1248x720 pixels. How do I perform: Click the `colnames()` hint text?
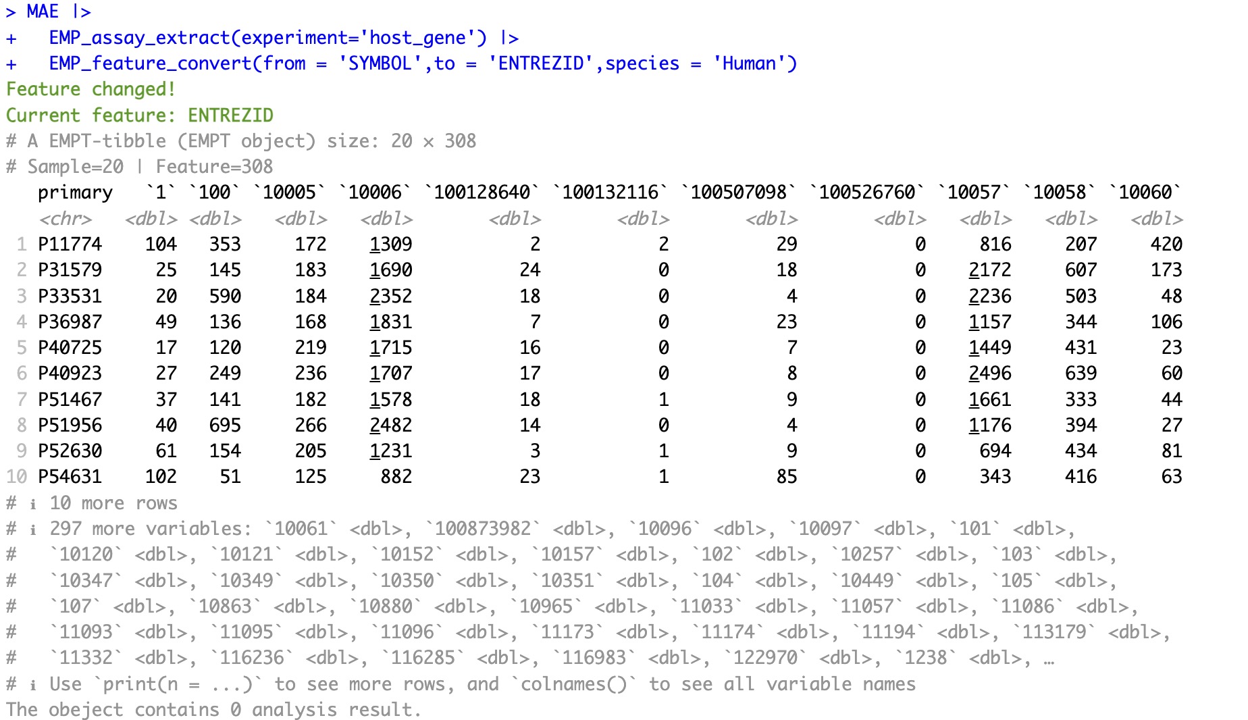[573, 684]
